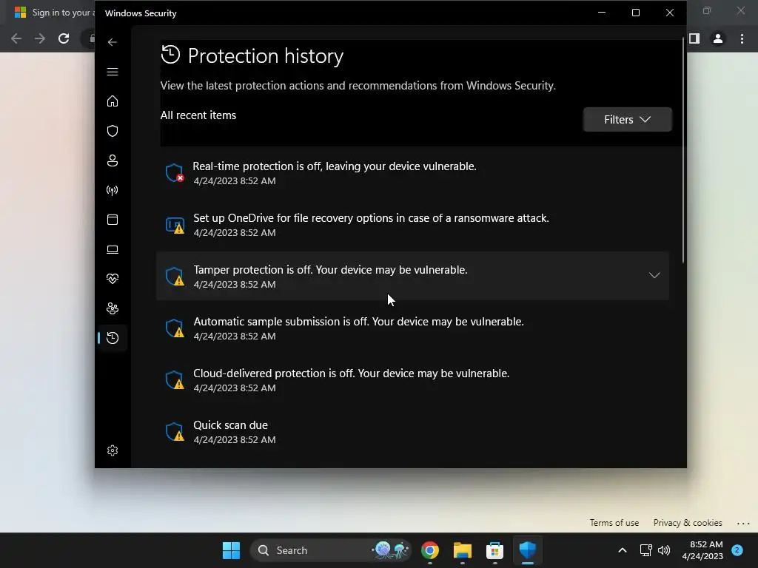Screen dimensions: 758x568
Task: Open Terms of use link in browser
Action: [614, 523]
